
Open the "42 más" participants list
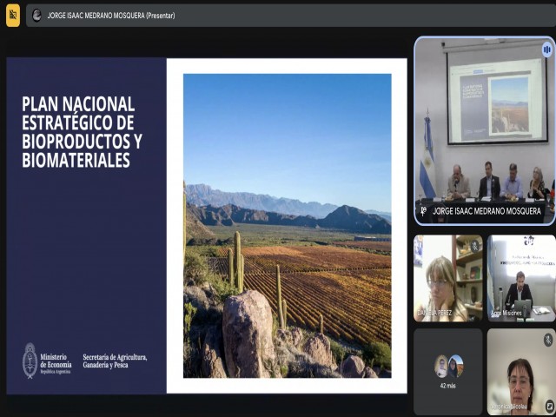coord(448,385)
